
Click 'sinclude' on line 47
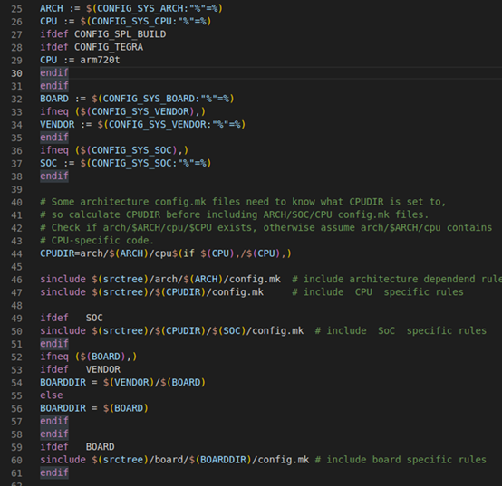click(x=63, y=292)
